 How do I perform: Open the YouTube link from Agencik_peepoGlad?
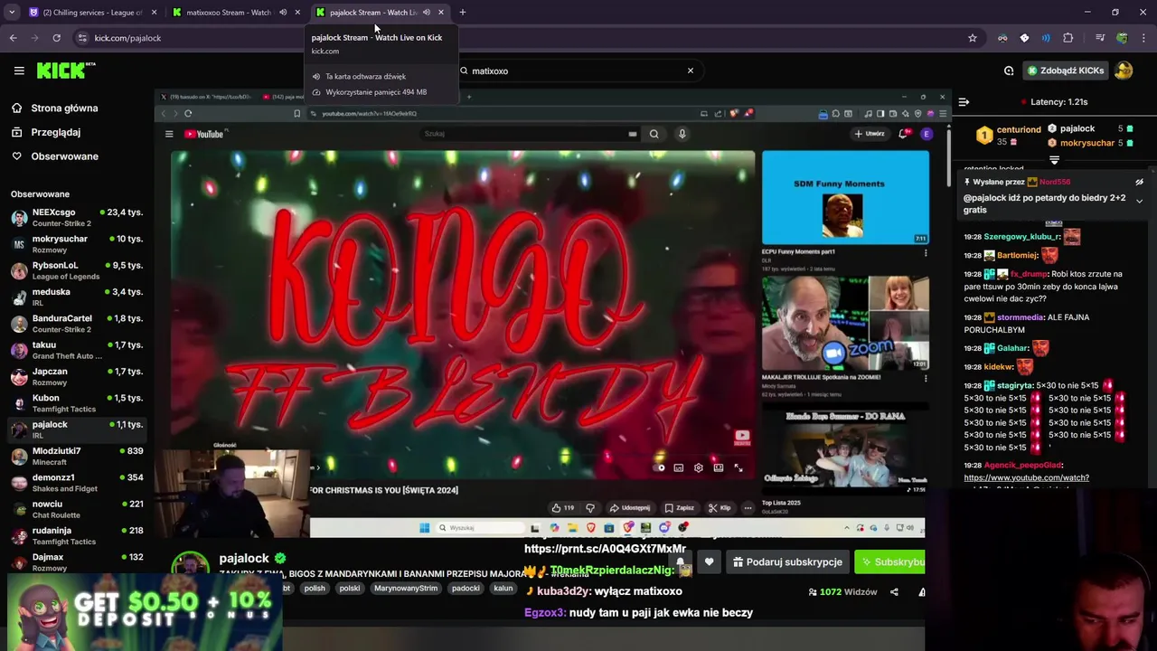pyautogui.click(x=1026, y=477)
